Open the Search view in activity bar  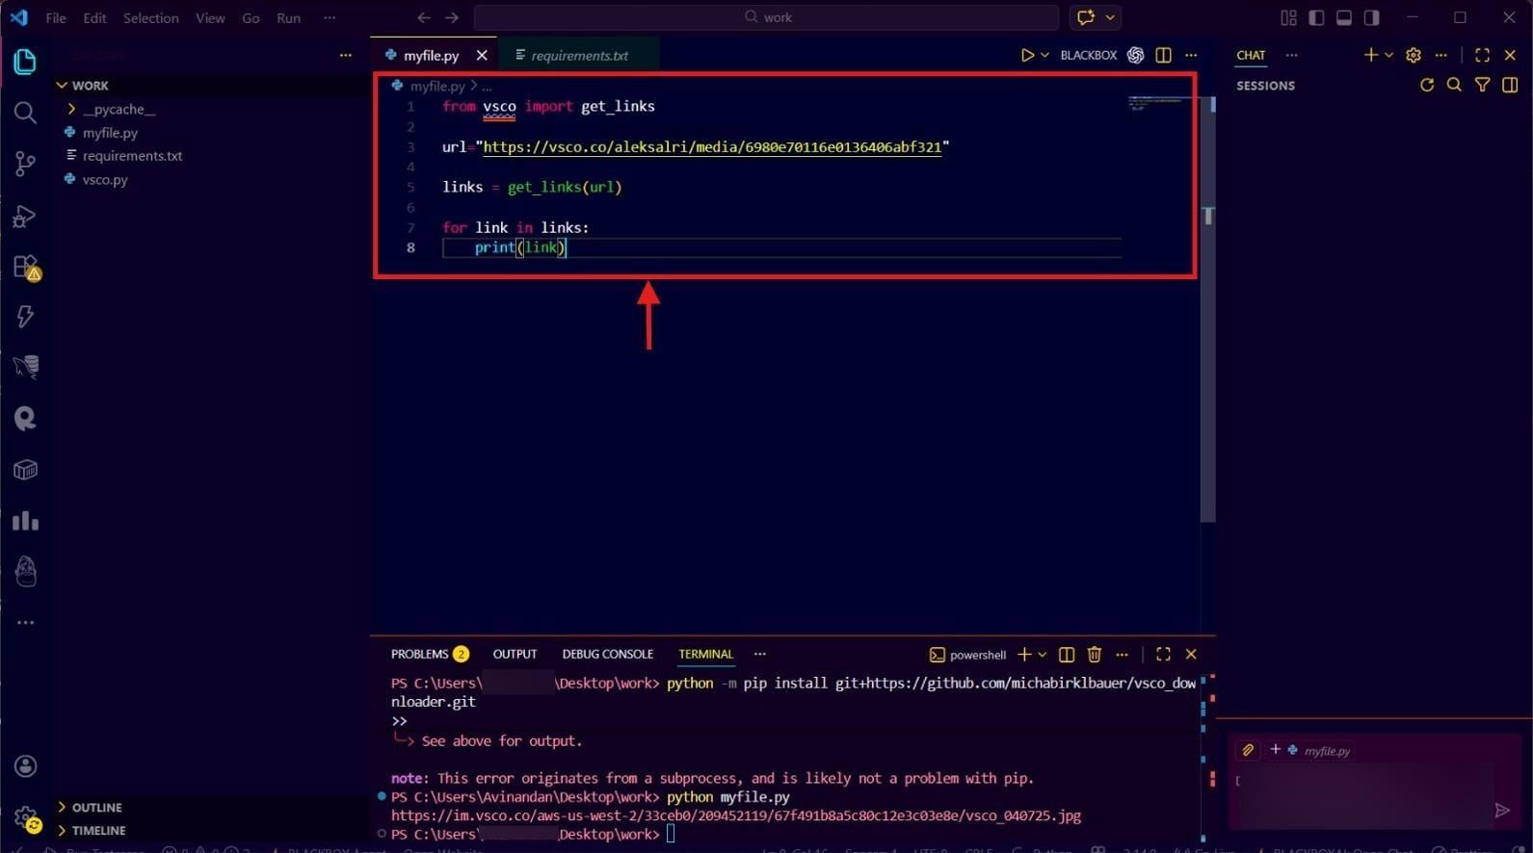click(25, 113)
